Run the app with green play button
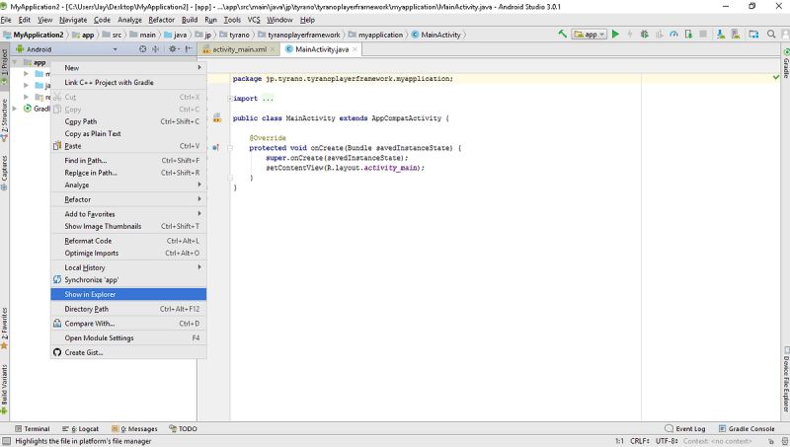Viewport: 790px width, 447px height. point(615,35)
